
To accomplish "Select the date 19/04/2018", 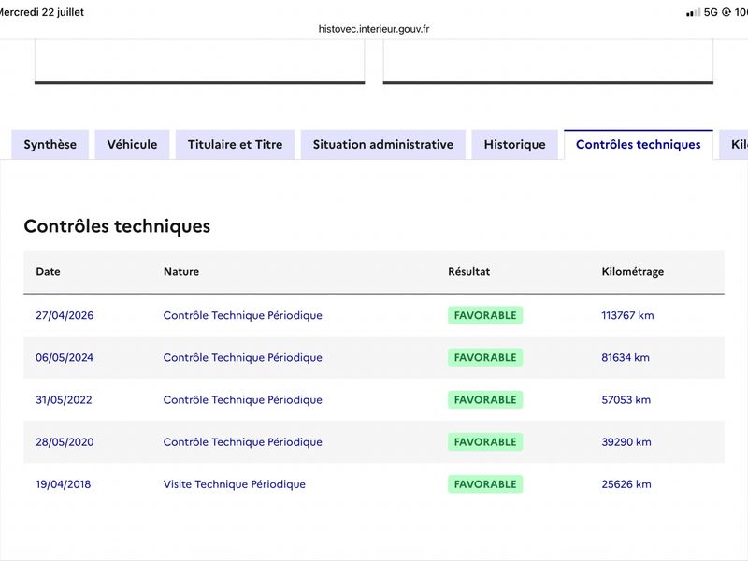I will pos(63,484).
